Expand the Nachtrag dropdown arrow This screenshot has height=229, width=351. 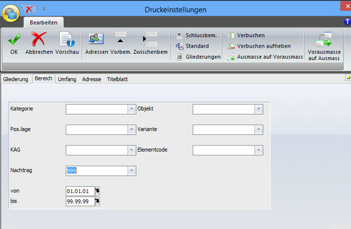(131, 171)
